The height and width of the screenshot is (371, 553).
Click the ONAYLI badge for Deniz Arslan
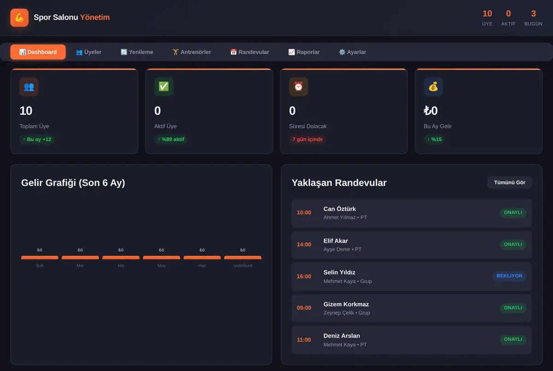[x=513, y=340]
